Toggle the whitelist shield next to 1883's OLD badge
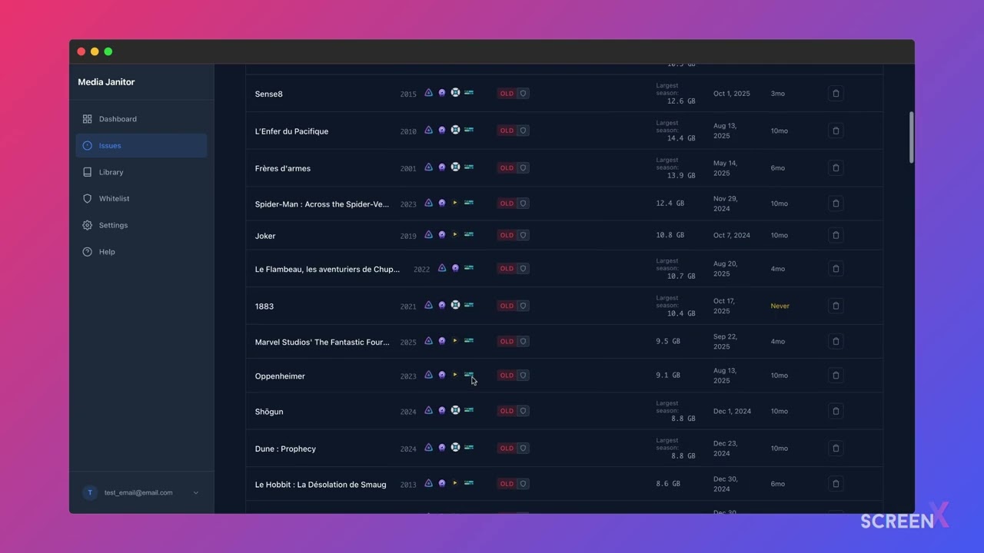This screenshot has width=984, height=553. tap(524, 306)
